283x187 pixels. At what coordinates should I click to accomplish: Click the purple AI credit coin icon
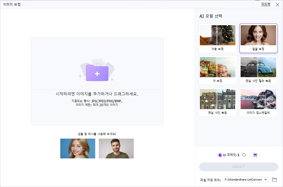click(220, 155)
